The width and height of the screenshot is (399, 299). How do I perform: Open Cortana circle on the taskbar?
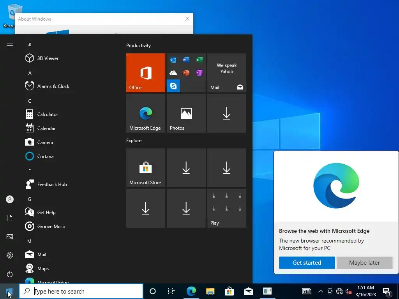point(153,291)
